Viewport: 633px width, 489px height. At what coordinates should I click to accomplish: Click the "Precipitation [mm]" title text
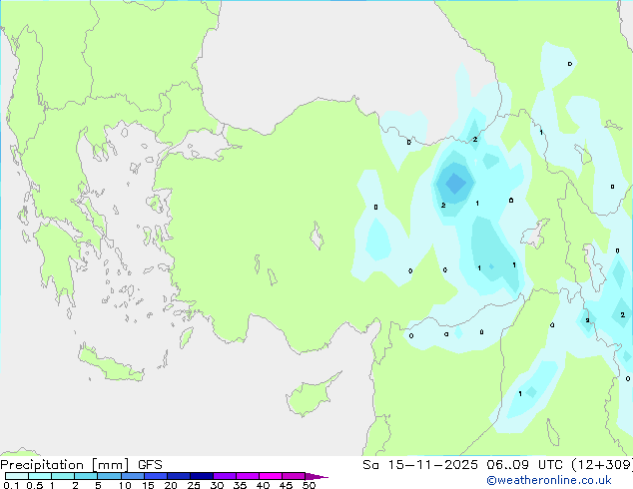65,465
